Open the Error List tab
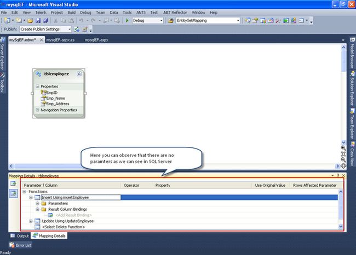Viewport: 356px width, 255px height. 20,245
